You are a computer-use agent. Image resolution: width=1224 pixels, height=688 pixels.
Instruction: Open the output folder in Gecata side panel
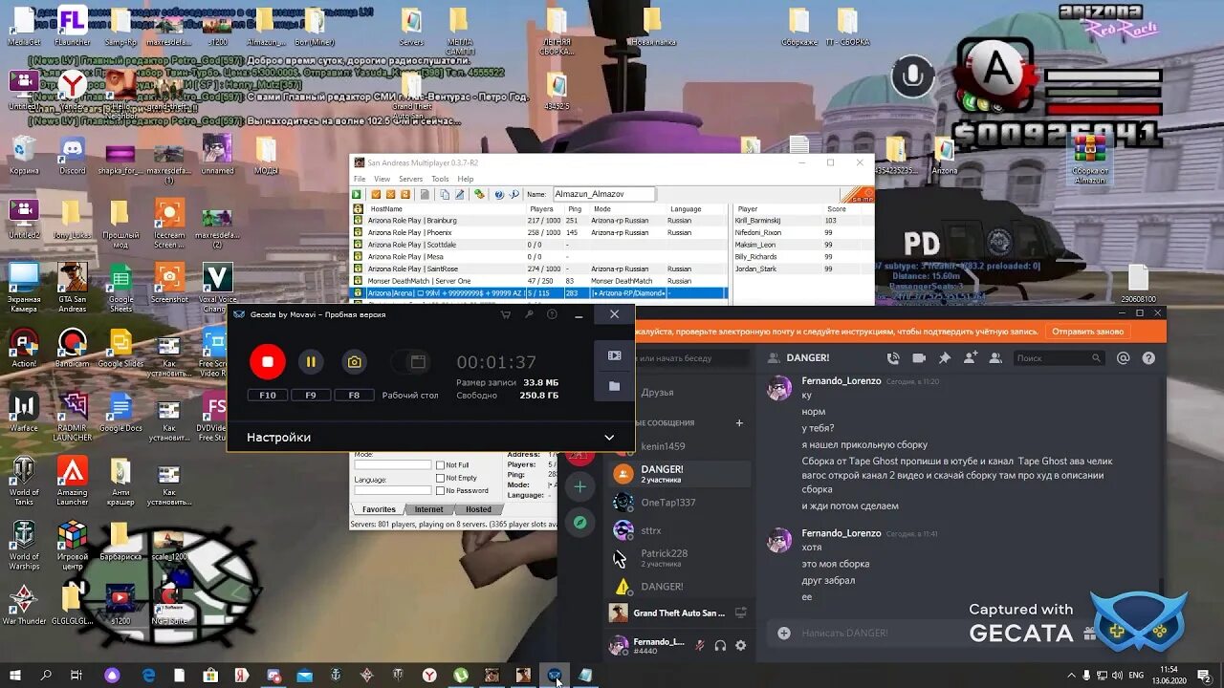tap(614, 386)
